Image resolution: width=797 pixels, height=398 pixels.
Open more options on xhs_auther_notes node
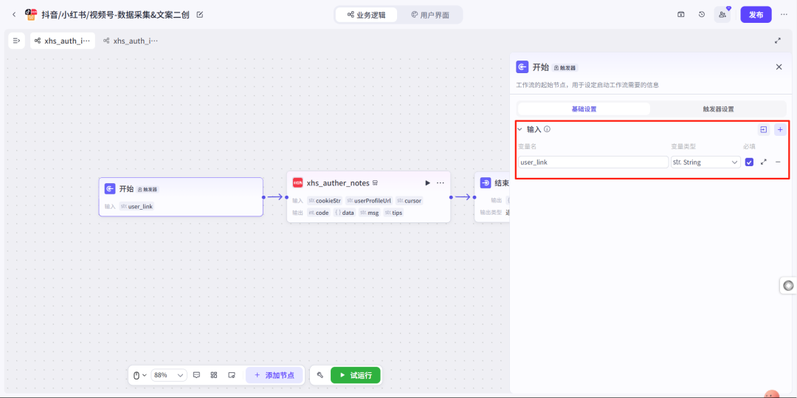tap(440, 183)
